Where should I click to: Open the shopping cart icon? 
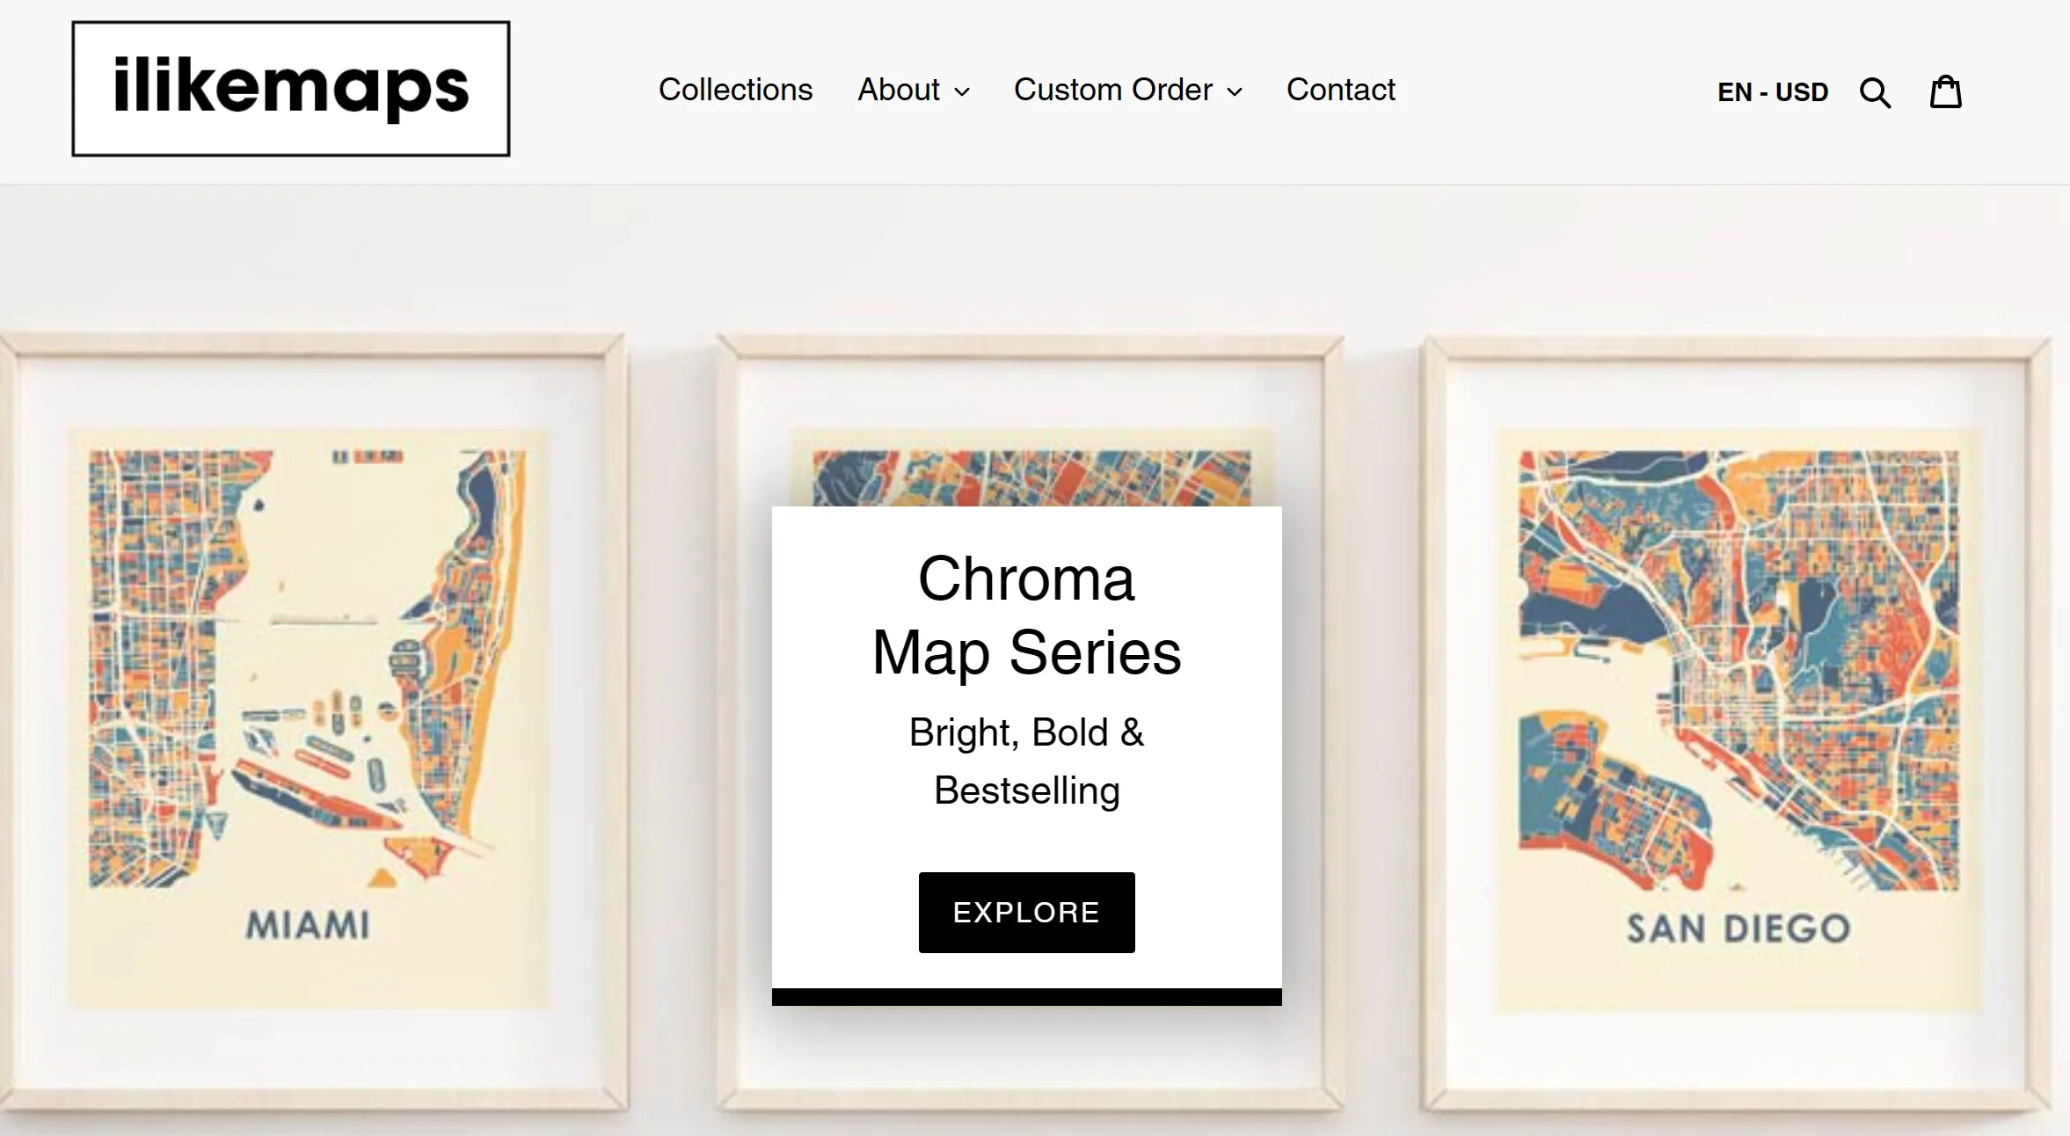coord(1946,91)
